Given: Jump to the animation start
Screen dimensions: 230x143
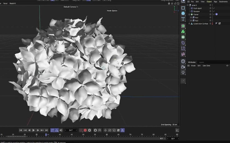Looking at the screenshot, I should point(21,130).
